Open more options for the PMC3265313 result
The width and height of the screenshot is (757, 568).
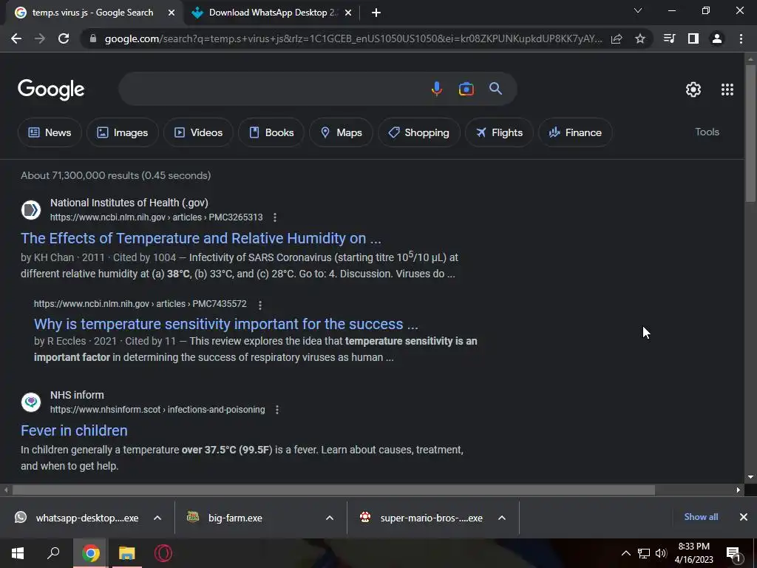tap(275, 217)
